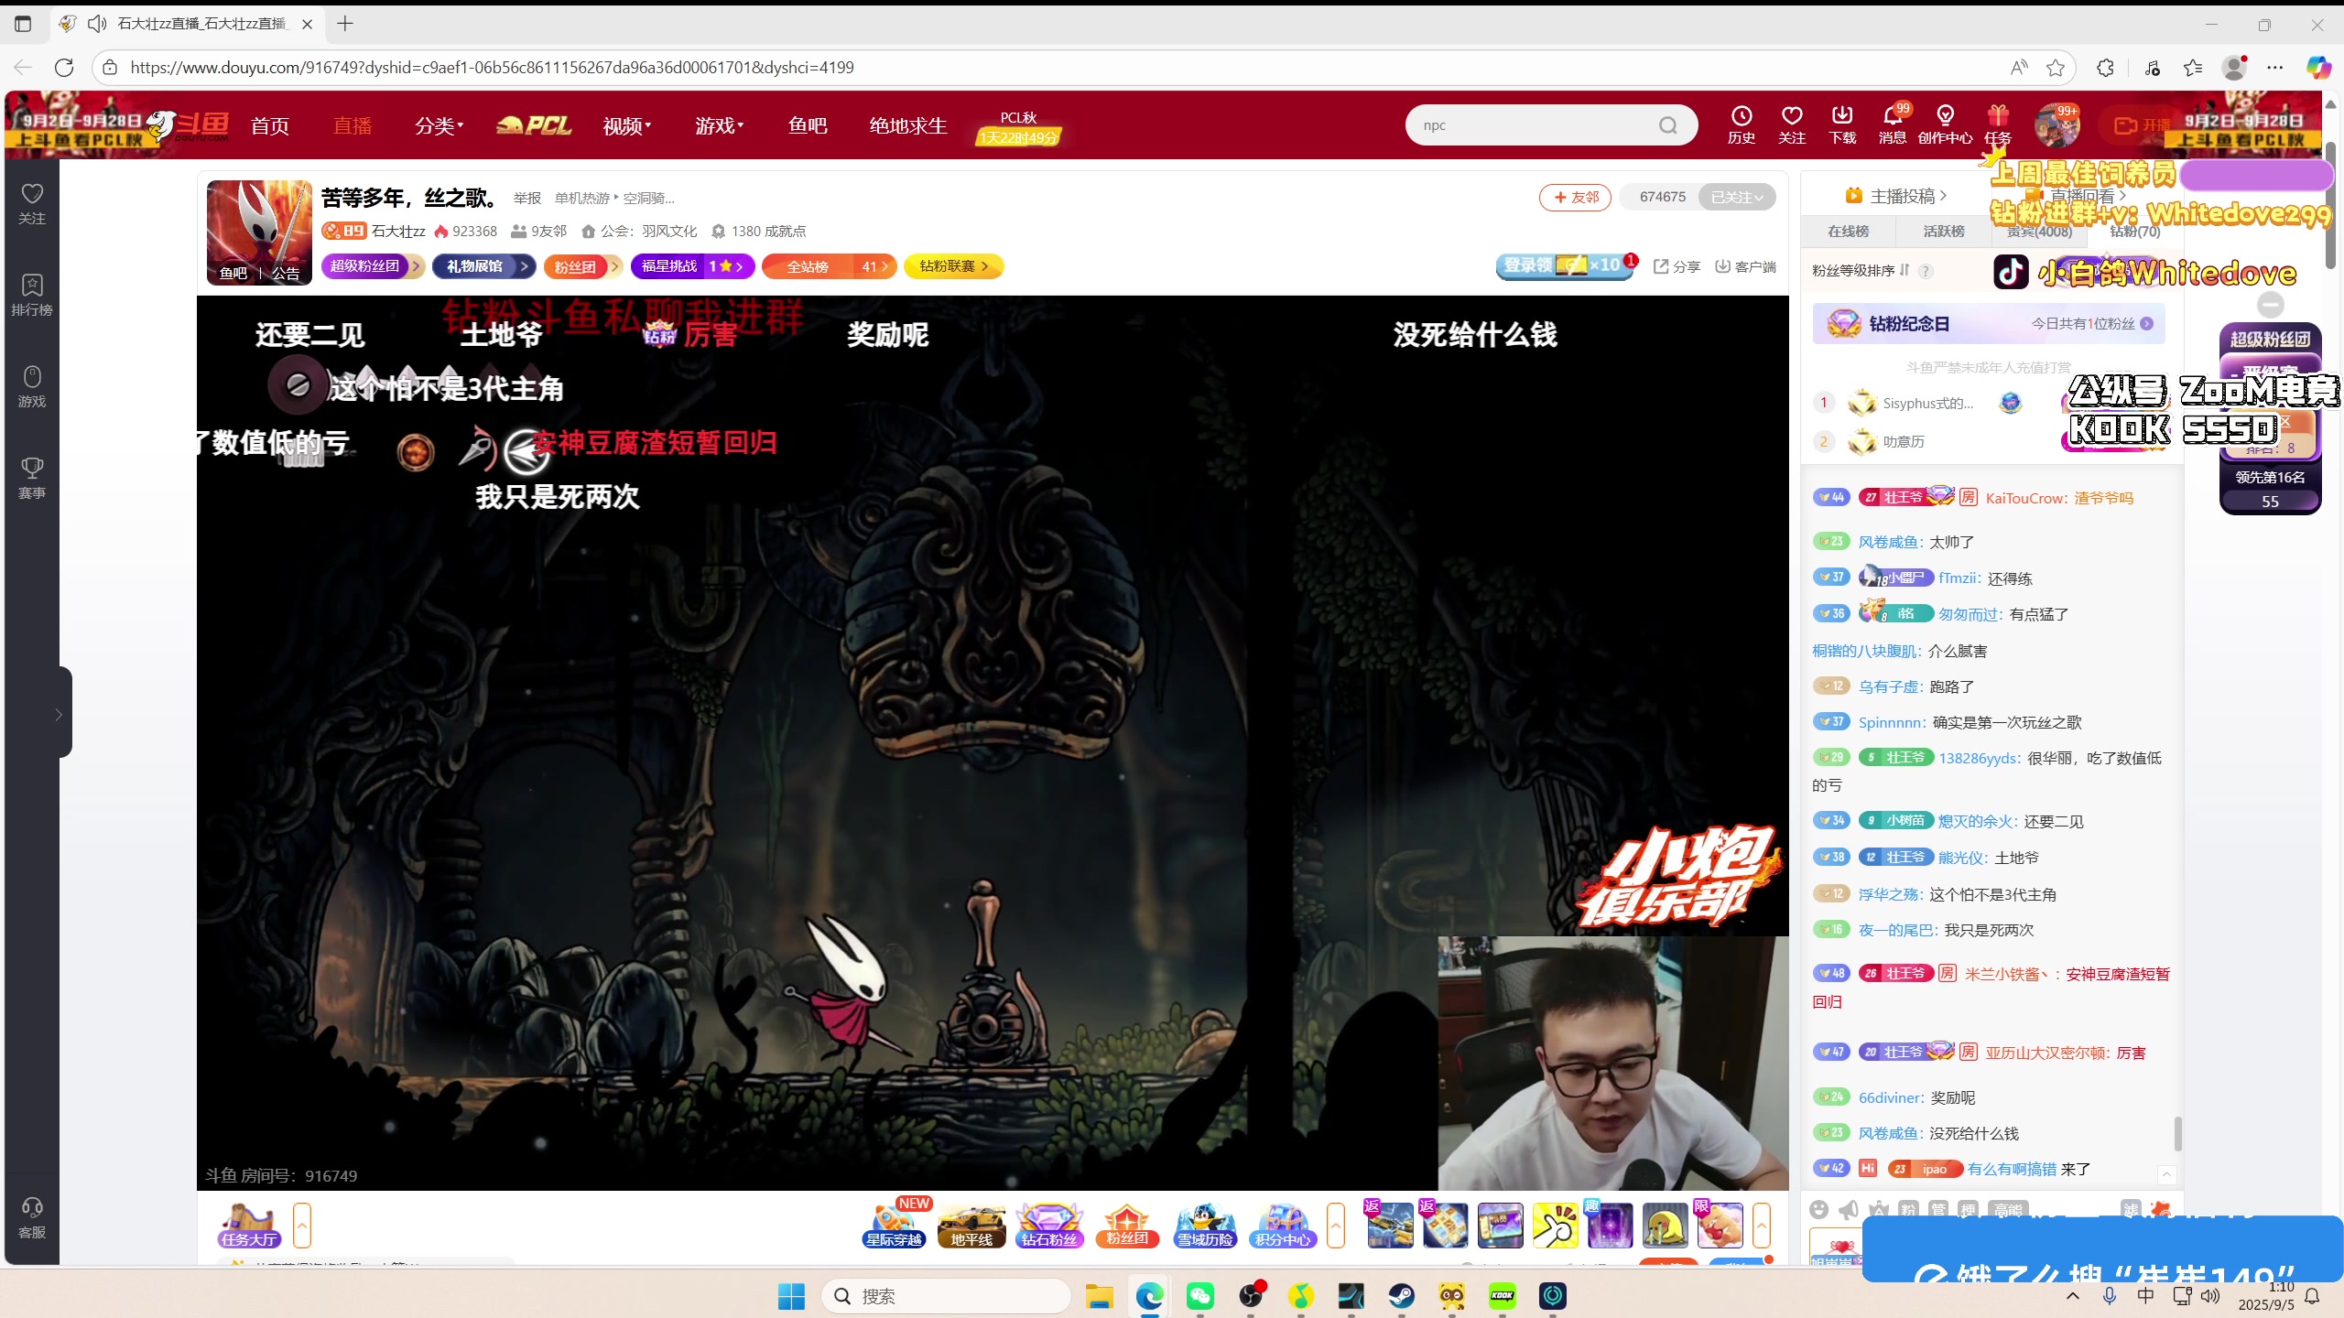This screenshot has width=2344, height=1318.
Task: Toggle the 高能 chat filter button
Action: 2007,1209
